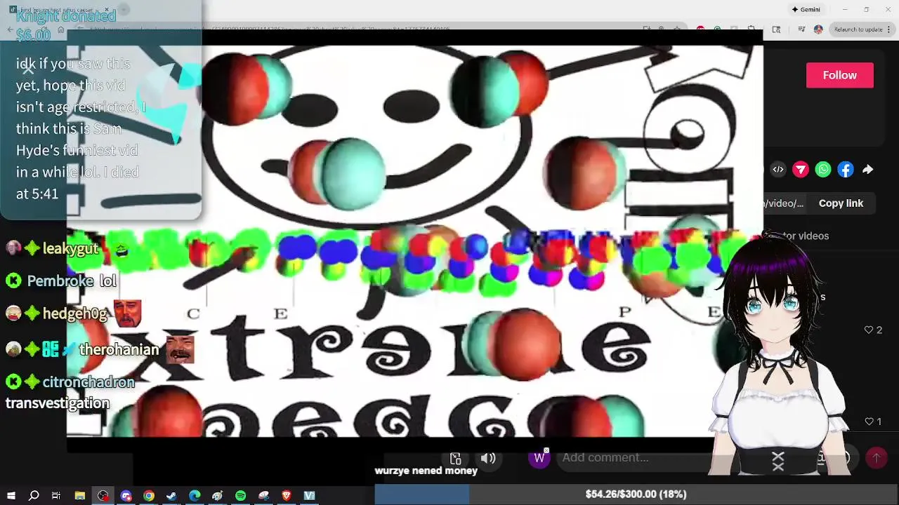
Task: Open Google Chrome from the taskbar
Action: [149, 496]
